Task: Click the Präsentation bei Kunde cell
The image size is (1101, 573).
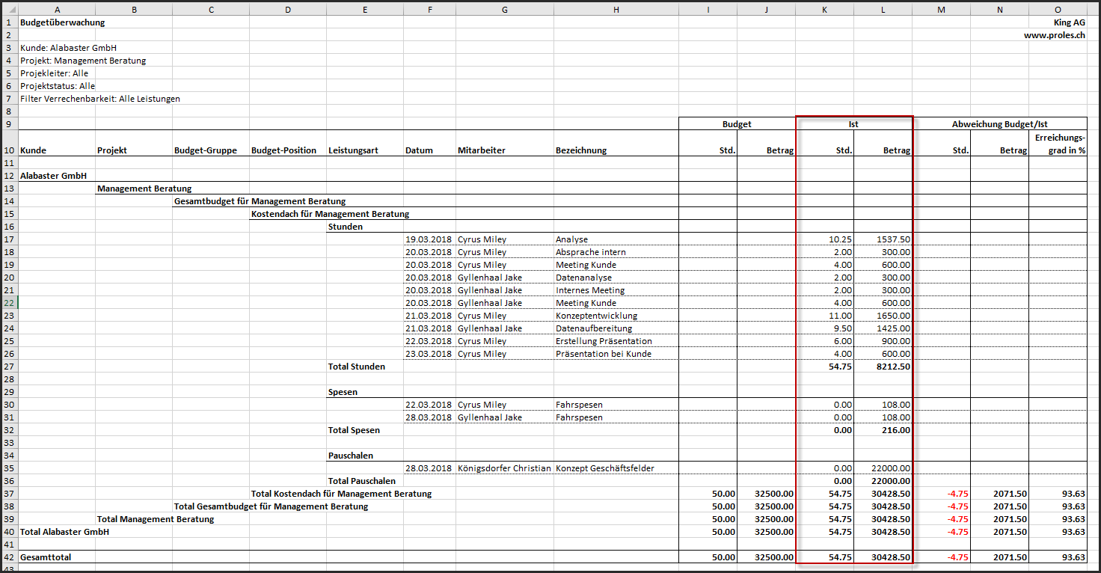Action: pyautogui.click(x=604, y=354)
